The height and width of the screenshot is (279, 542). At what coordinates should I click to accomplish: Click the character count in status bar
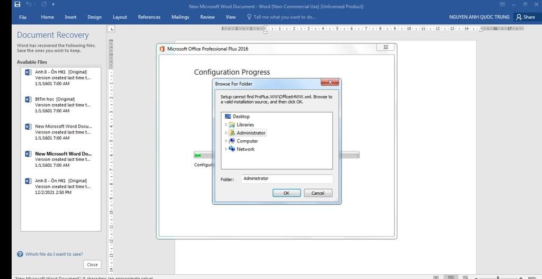(x=83, y=277)
